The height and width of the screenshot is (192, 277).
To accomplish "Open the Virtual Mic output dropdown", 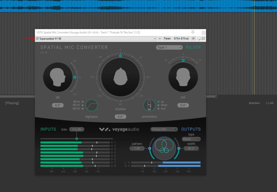I will point(164,129).
